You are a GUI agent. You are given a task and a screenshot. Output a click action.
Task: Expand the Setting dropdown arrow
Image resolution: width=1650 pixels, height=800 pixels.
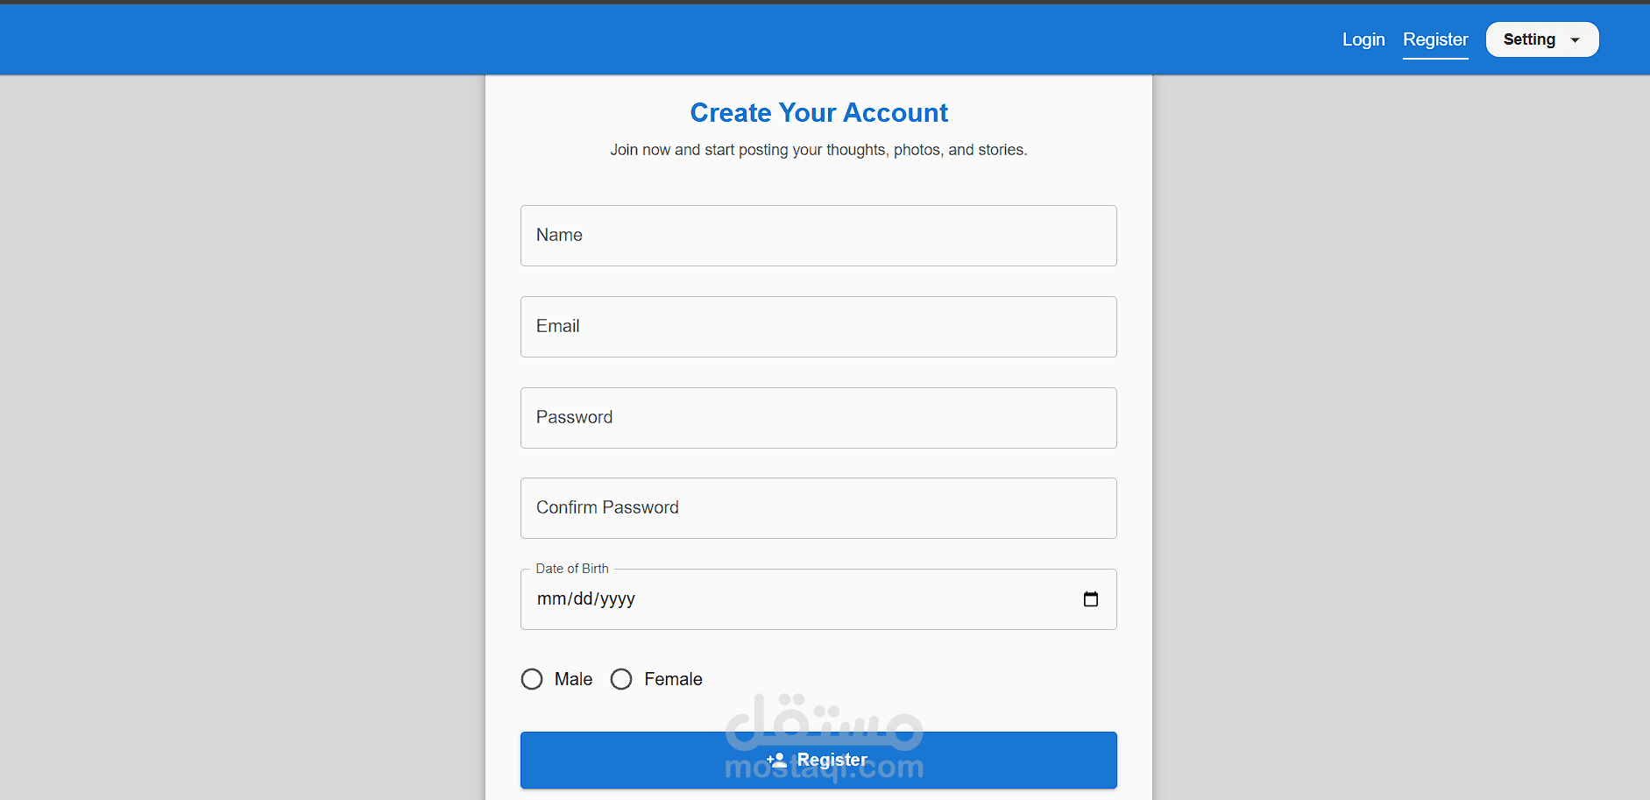(1575, 40)
